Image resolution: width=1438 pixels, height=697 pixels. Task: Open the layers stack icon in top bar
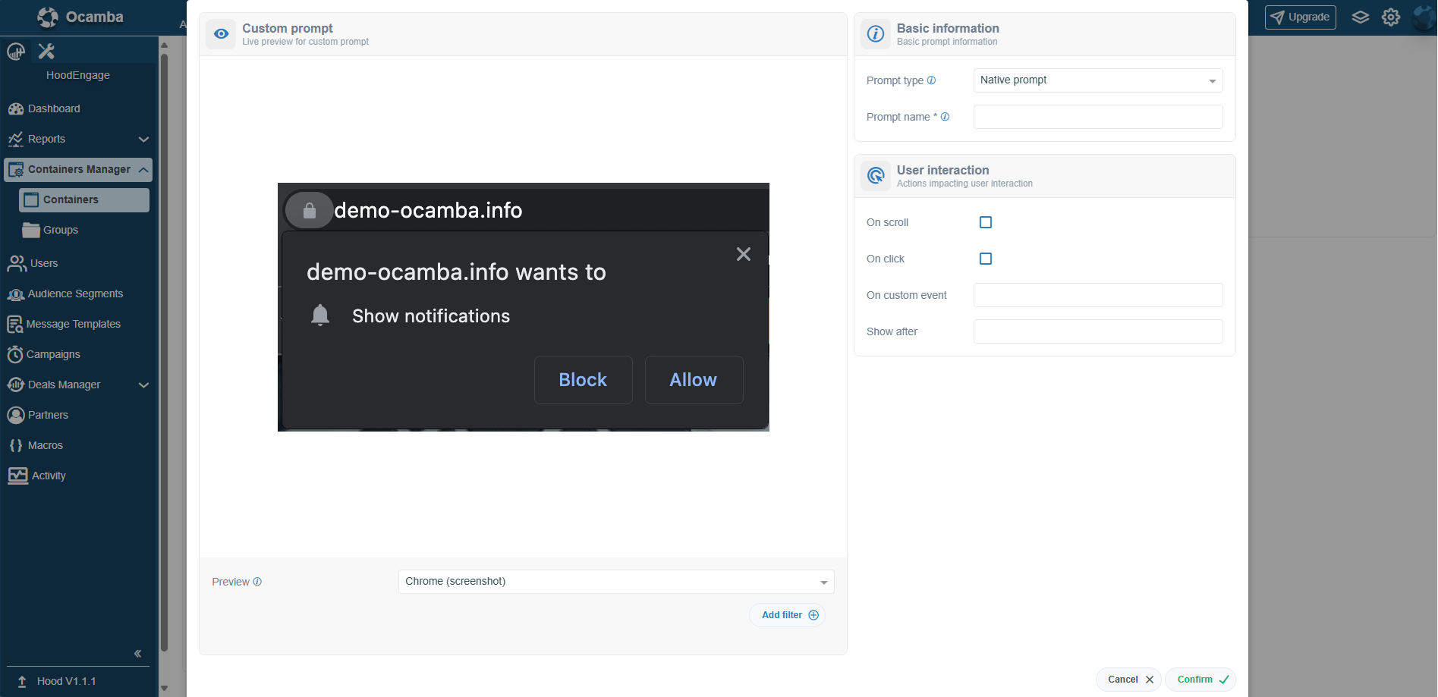[1361, 17]
